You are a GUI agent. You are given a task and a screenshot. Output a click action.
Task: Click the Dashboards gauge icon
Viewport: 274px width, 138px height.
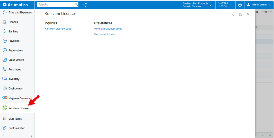click(5, 89)
